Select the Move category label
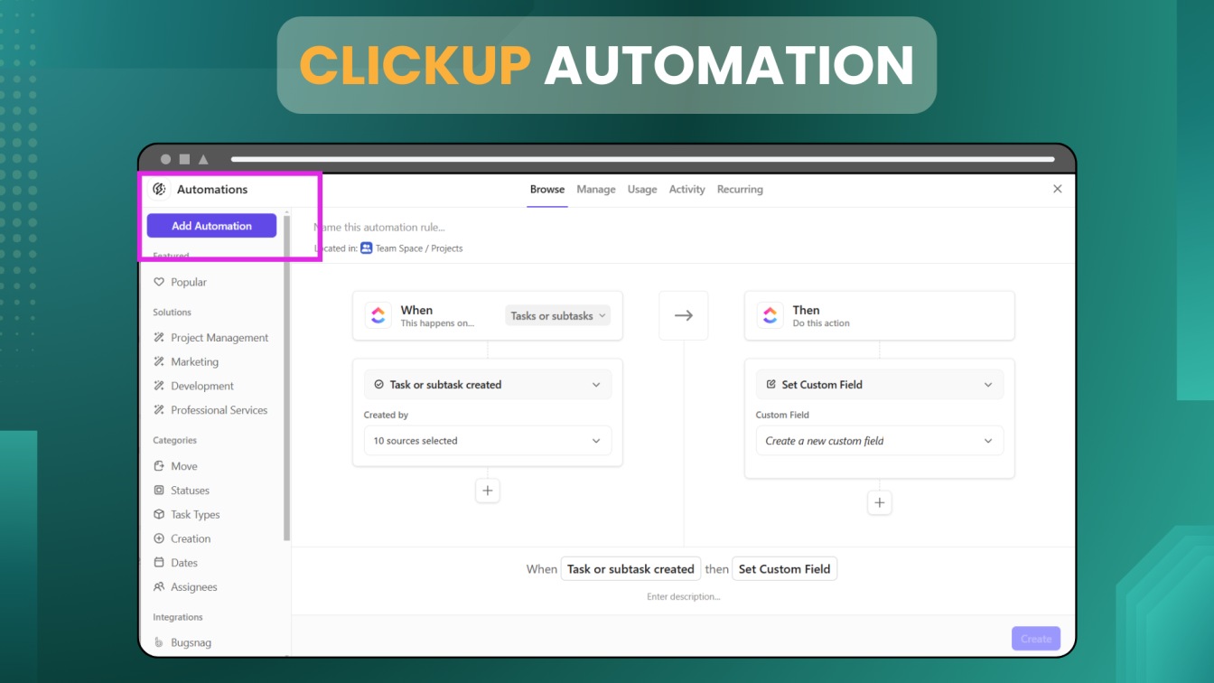Screen dimensions: 1214x683 184,466
